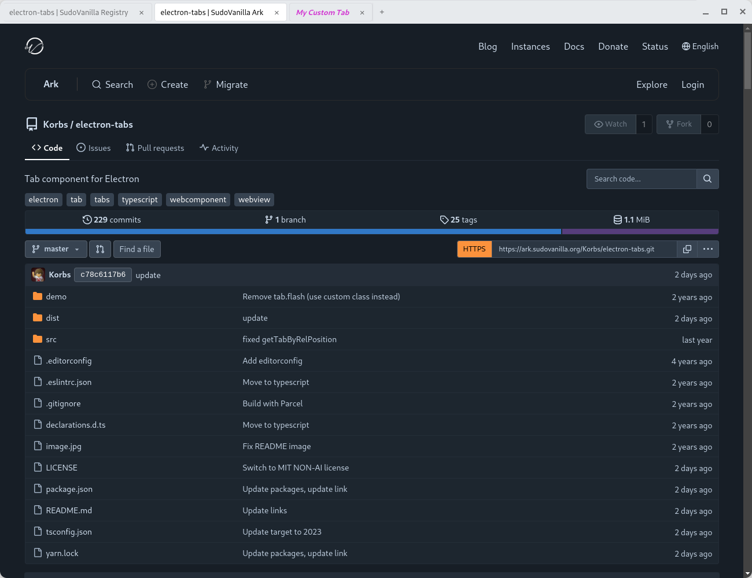The height and width of the screenshot is (578, 752).
Task: Click the Ark home link
Action: pyautogui.click(x=51, y=84)
